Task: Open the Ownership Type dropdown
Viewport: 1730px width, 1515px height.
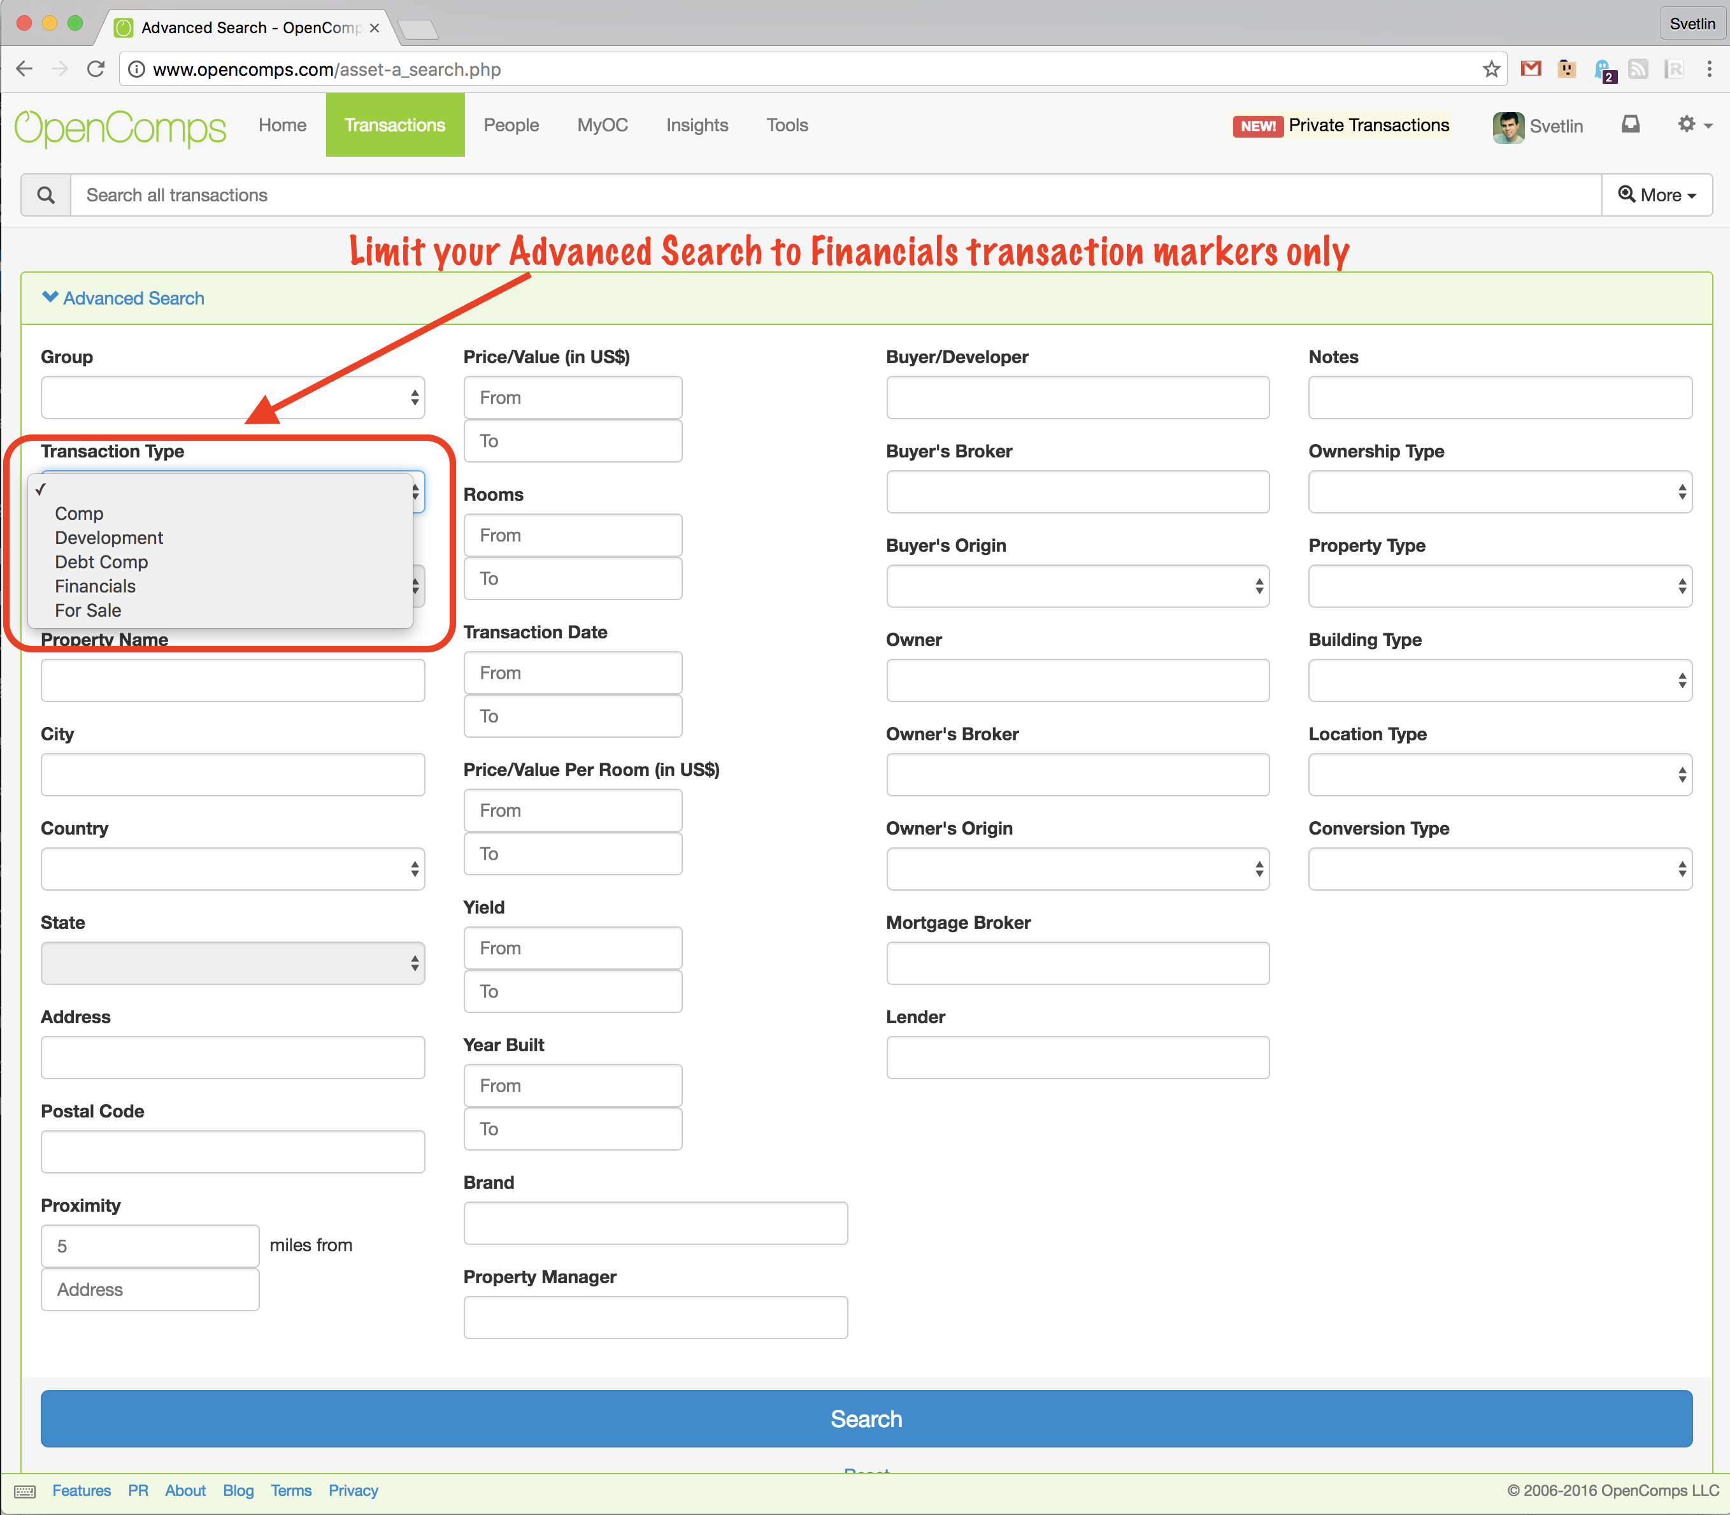Action: [1500, 492]
